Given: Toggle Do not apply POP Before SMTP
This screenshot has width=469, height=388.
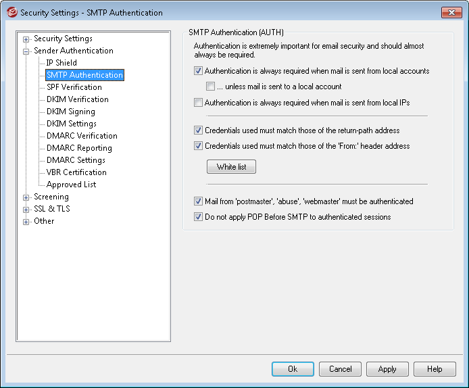Looking at the screenshot, I should 198,218.
